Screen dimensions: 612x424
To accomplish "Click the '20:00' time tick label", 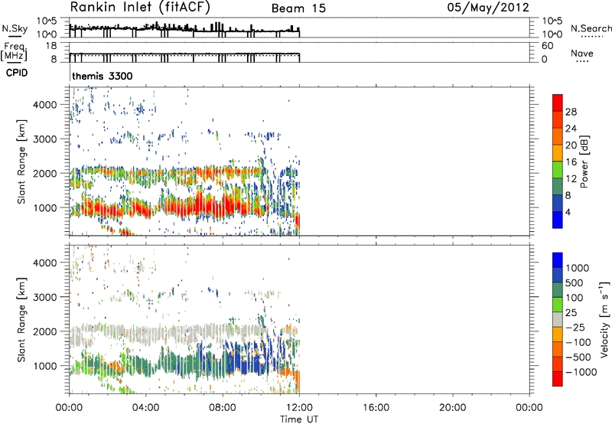I will pos(452,408).
